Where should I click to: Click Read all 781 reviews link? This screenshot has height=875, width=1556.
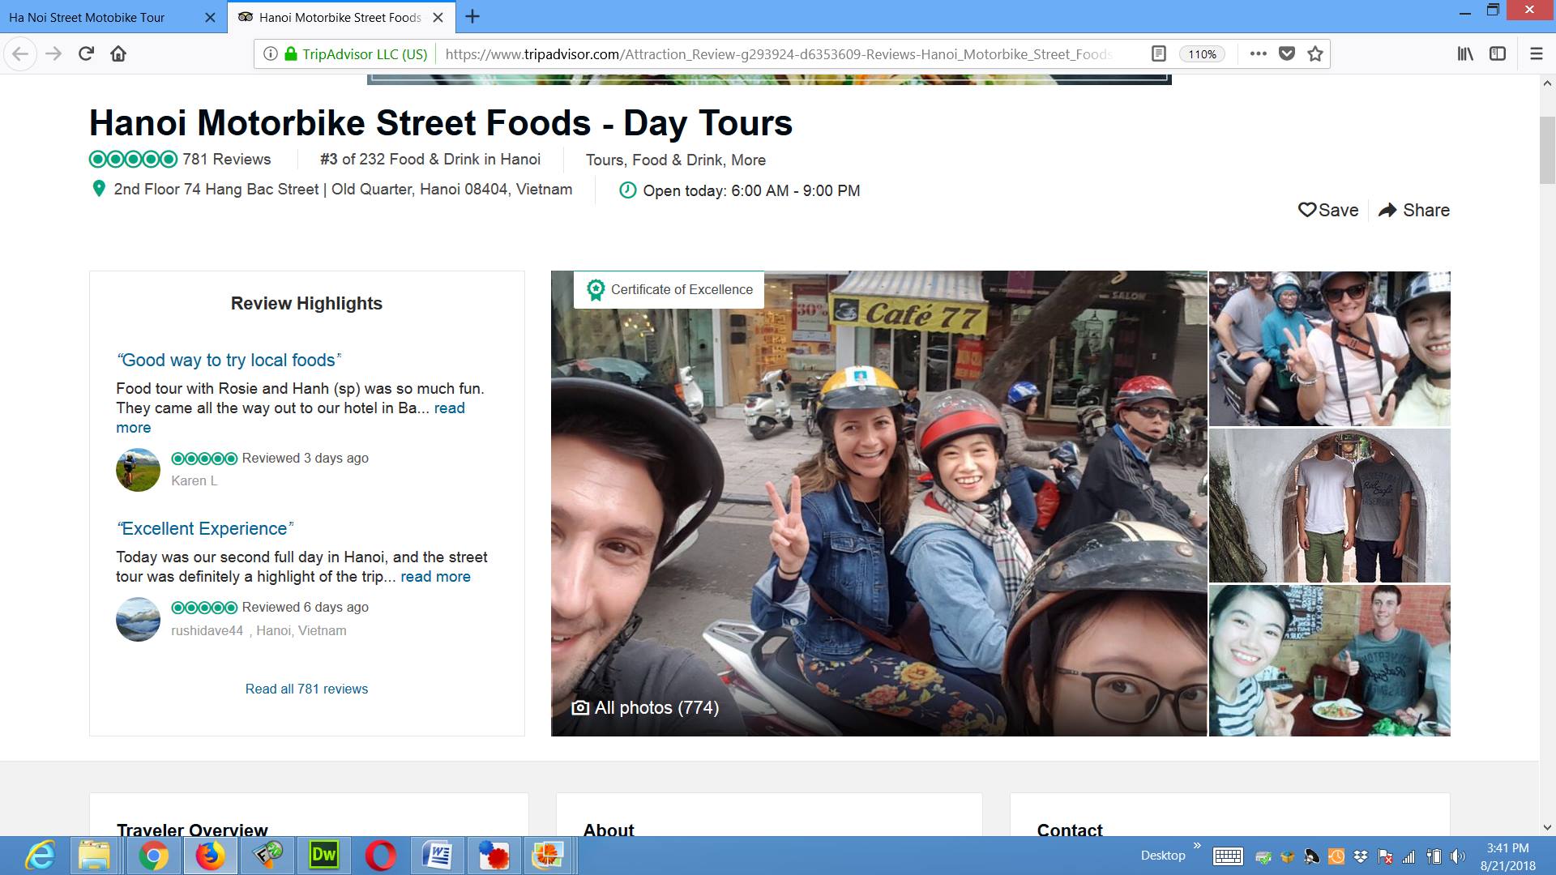(306, 689)
